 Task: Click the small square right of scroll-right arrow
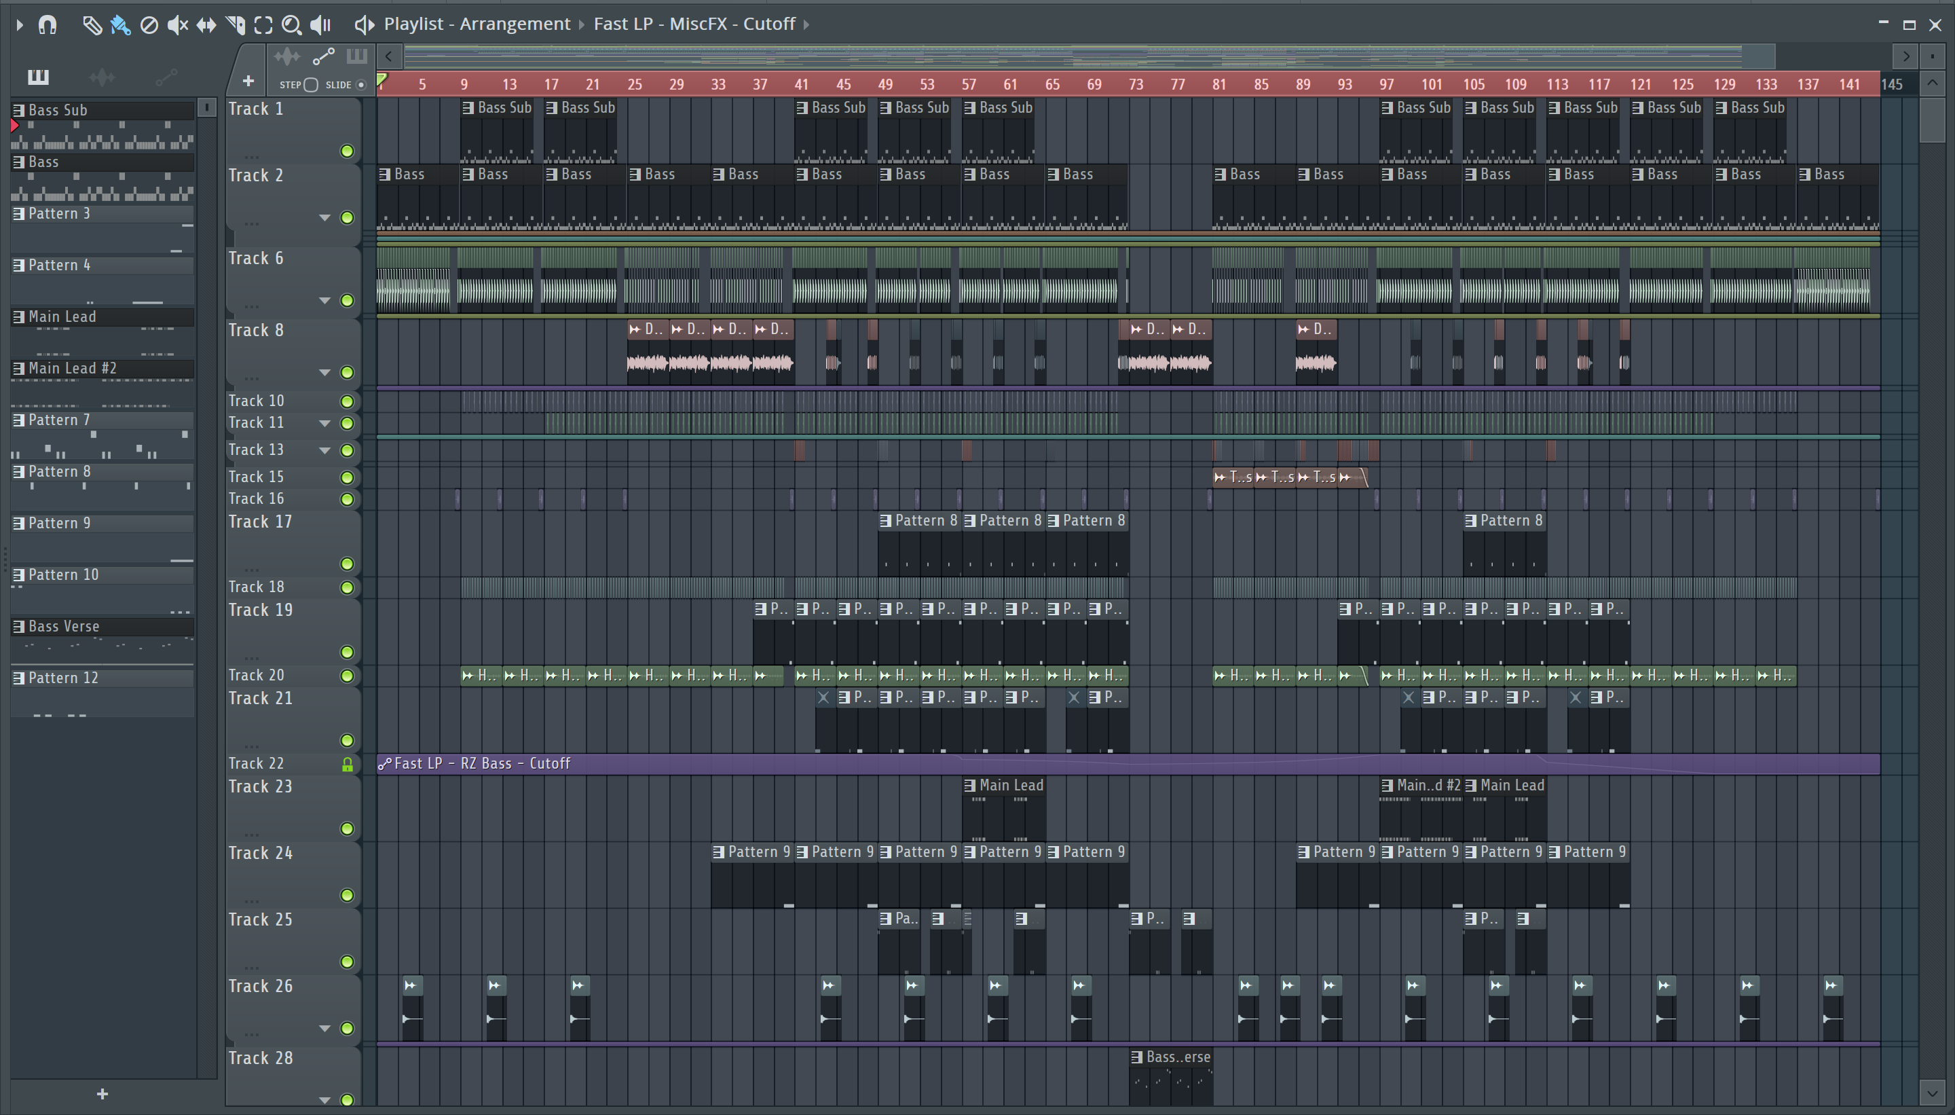pos(1932,56)
